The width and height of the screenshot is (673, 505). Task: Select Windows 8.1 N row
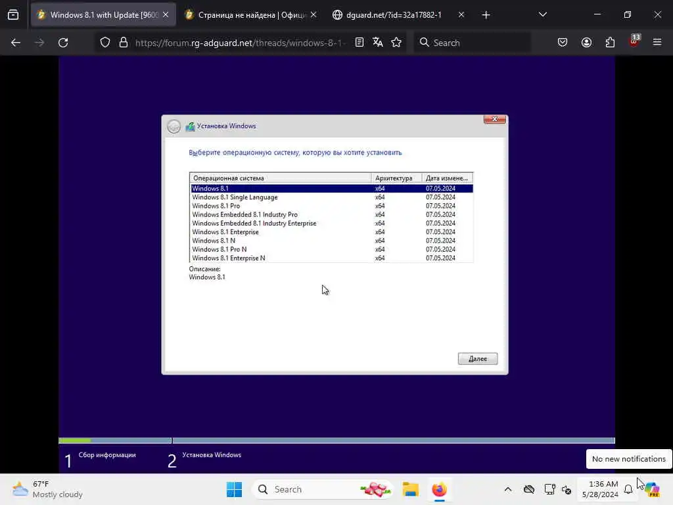[332, 241]
